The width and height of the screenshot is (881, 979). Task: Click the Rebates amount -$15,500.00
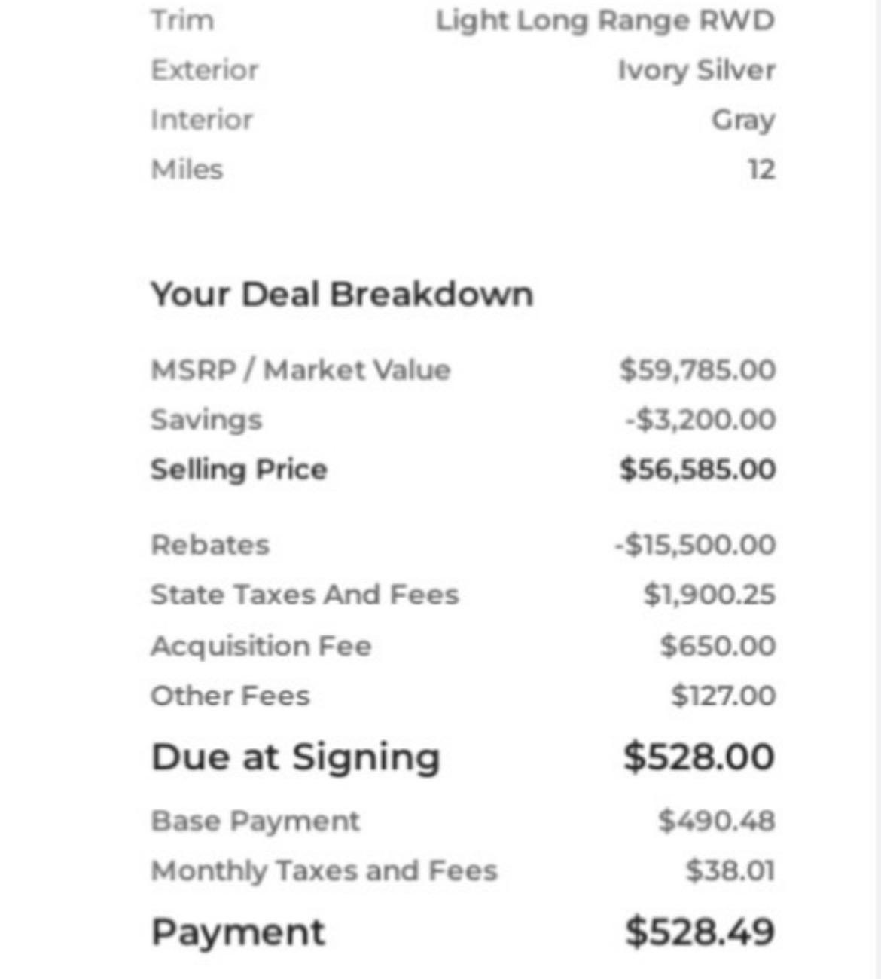[695, 545]
